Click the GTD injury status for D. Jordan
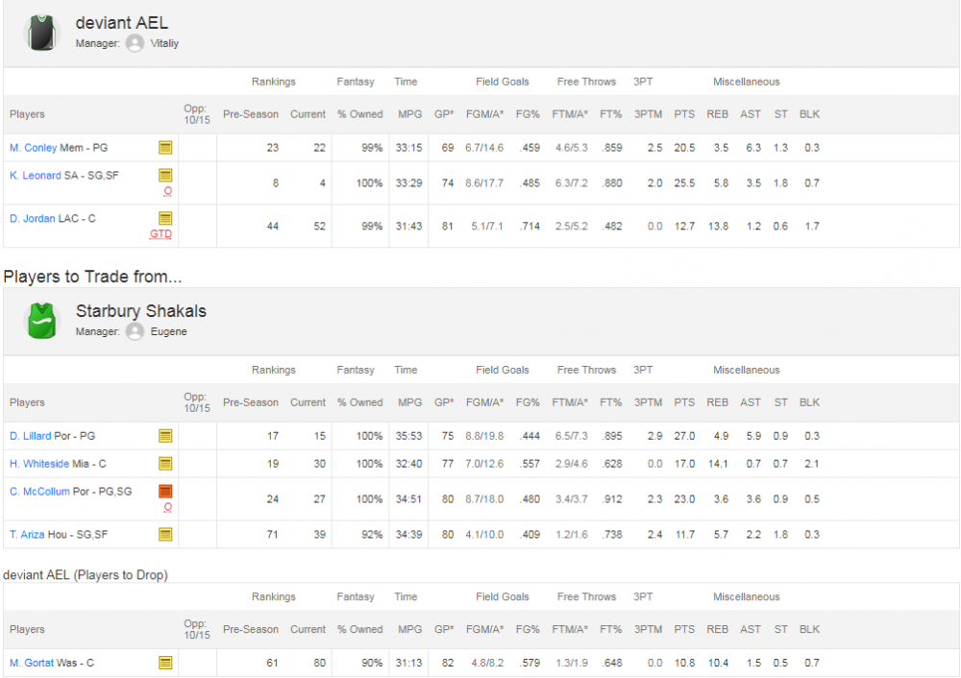This screenshot has height=678, width=961. 160,233
